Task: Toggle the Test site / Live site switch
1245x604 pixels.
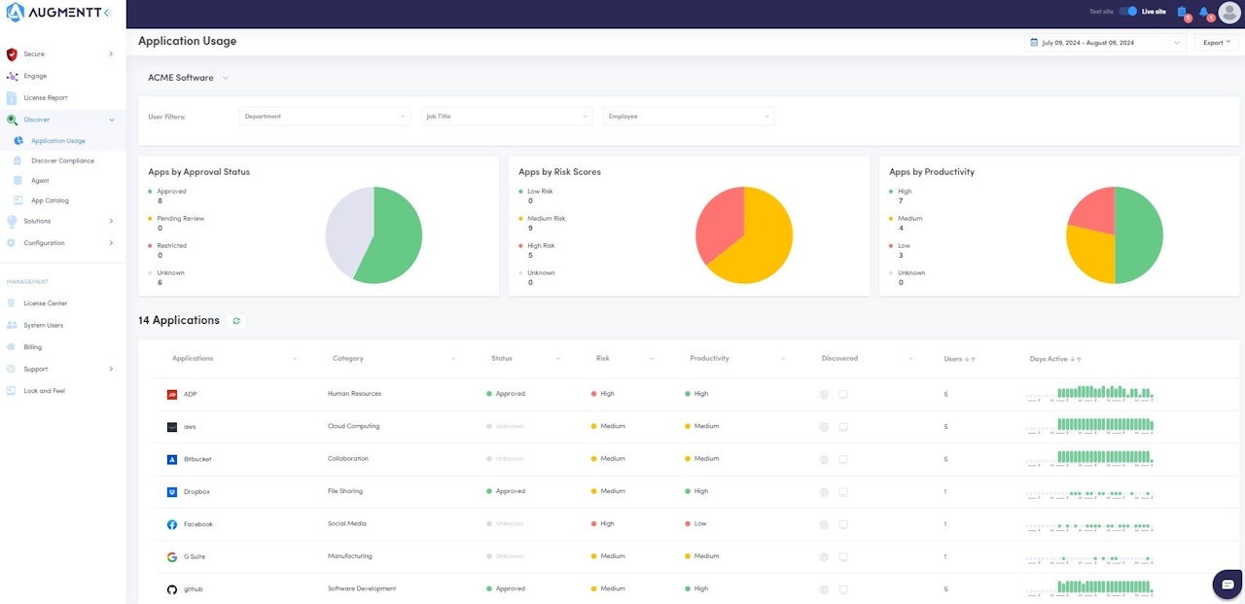Action: (x=1128, y=12)
